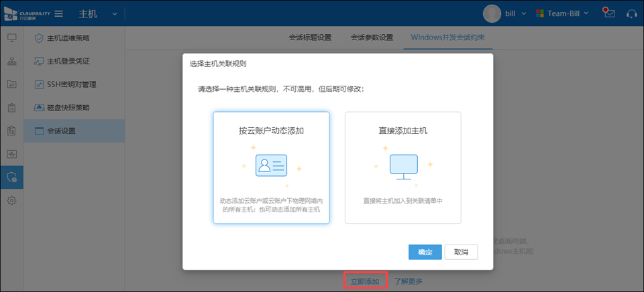Screen dimensions: 644x292
Task: Click the key icon beside SSH密钥对管理
Action: [x=39, y=84]
